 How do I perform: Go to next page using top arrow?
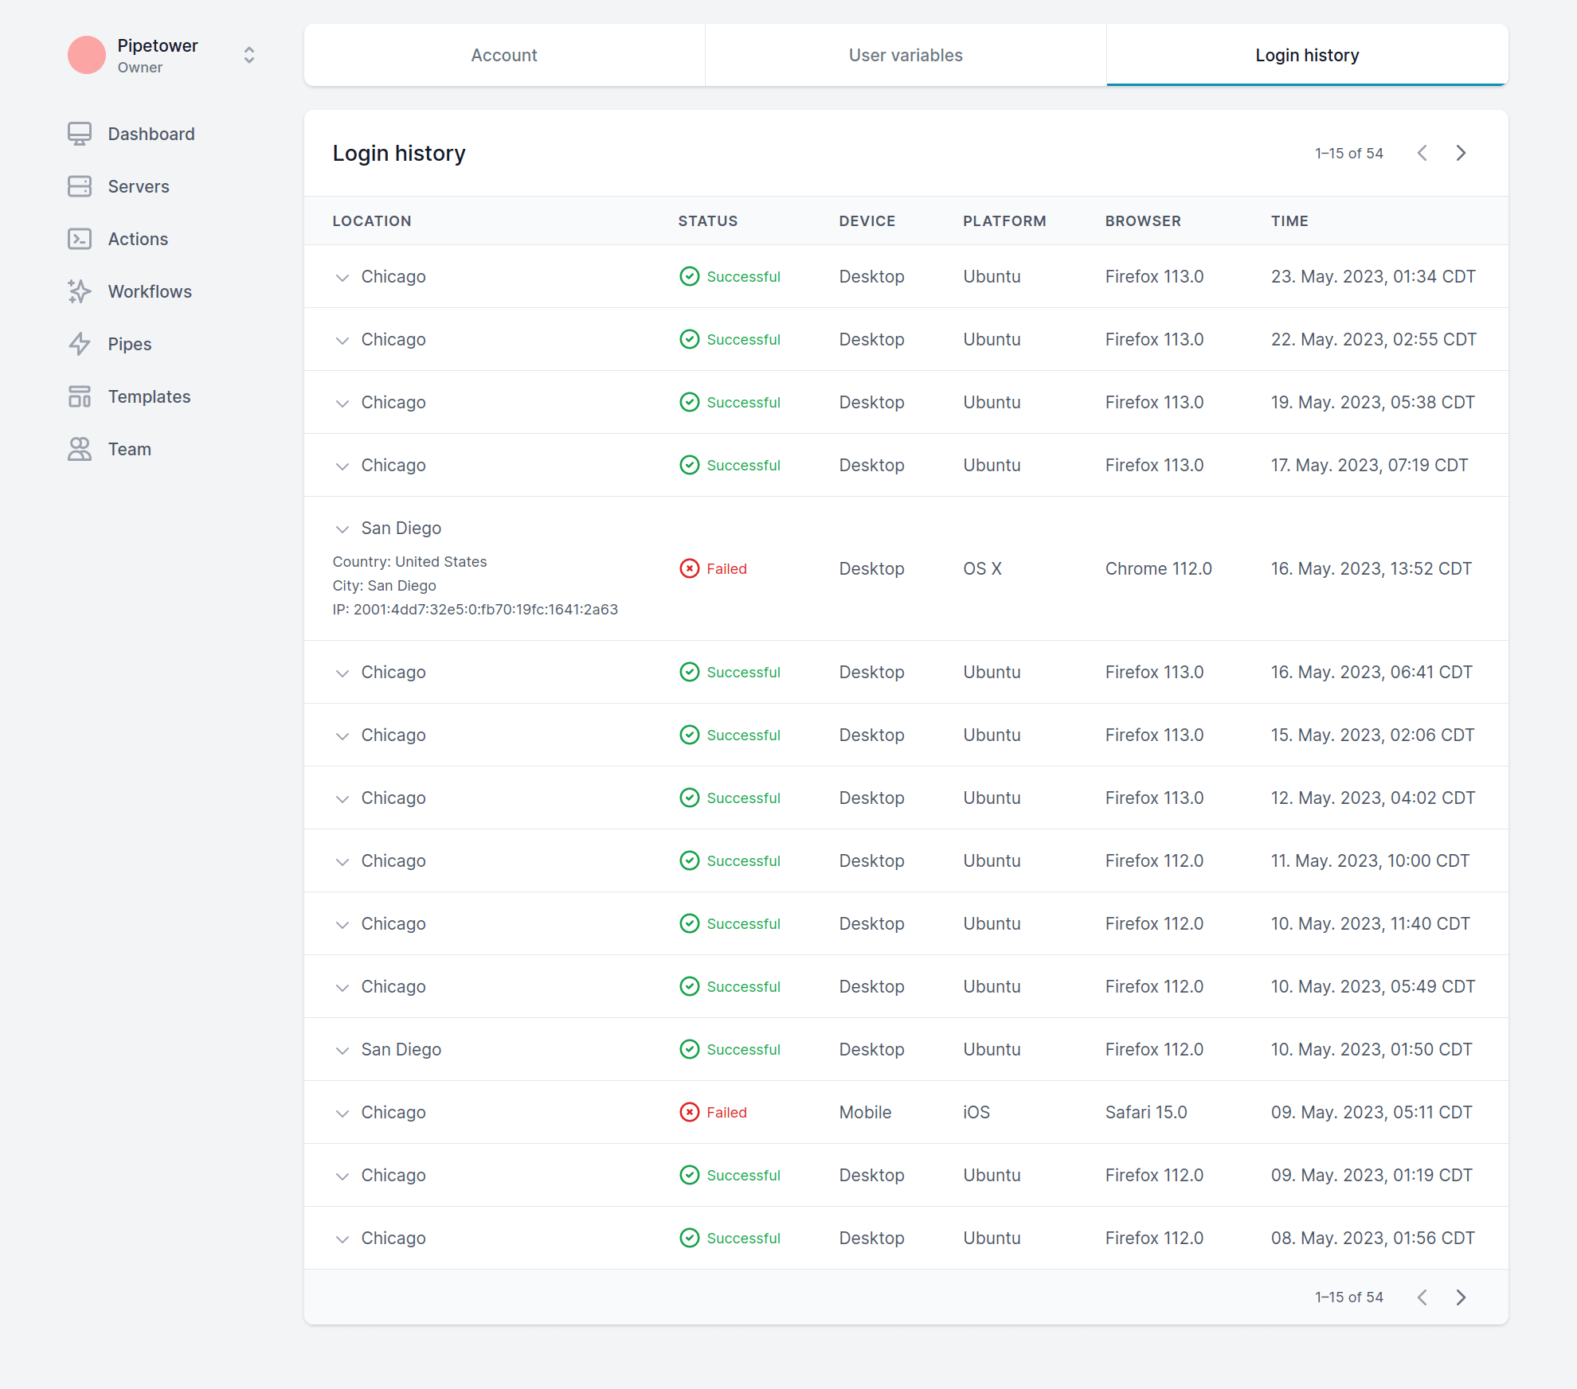(1461, 153)
